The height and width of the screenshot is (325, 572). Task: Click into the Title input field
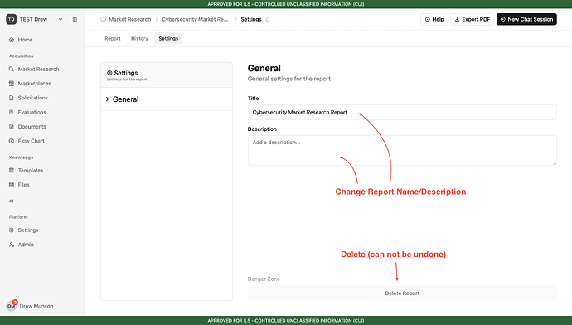point(402,113)
